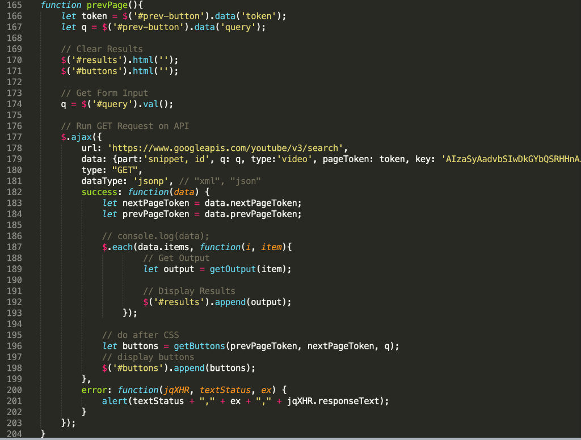The image size is (581, 440).
Task: Click the error callback keyword on line 200
Action: [94, 390]
